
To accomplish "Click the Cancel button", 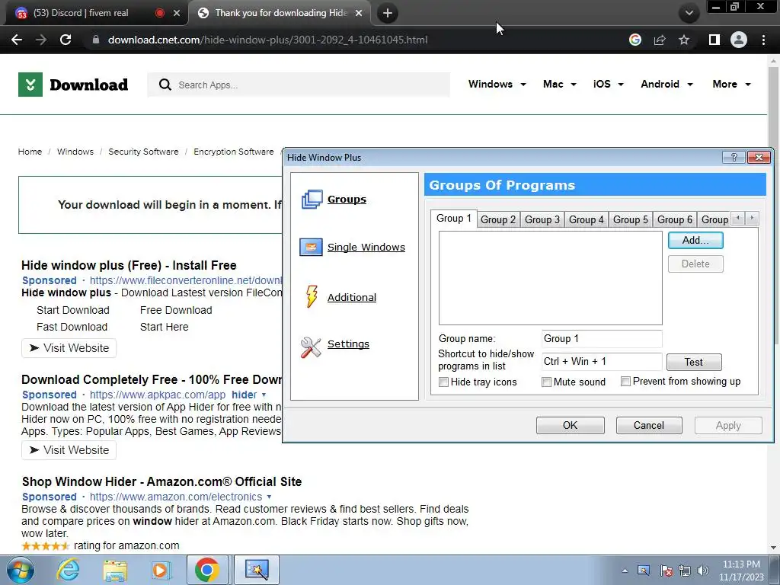I will point(649,425).
